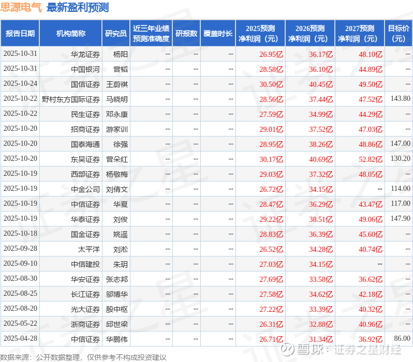Viewport: 413px width, 362px height.
Task: Click the 130.20 target price
Action: [401, 159]
